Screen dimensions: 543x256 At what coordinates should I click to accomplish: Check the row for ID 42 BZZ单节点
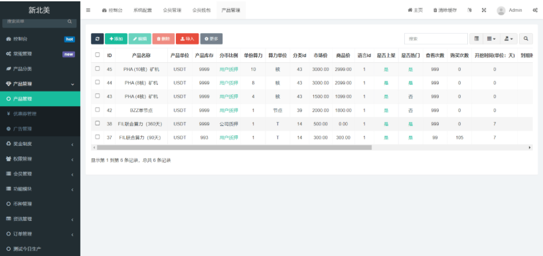[x=98, y=109]
